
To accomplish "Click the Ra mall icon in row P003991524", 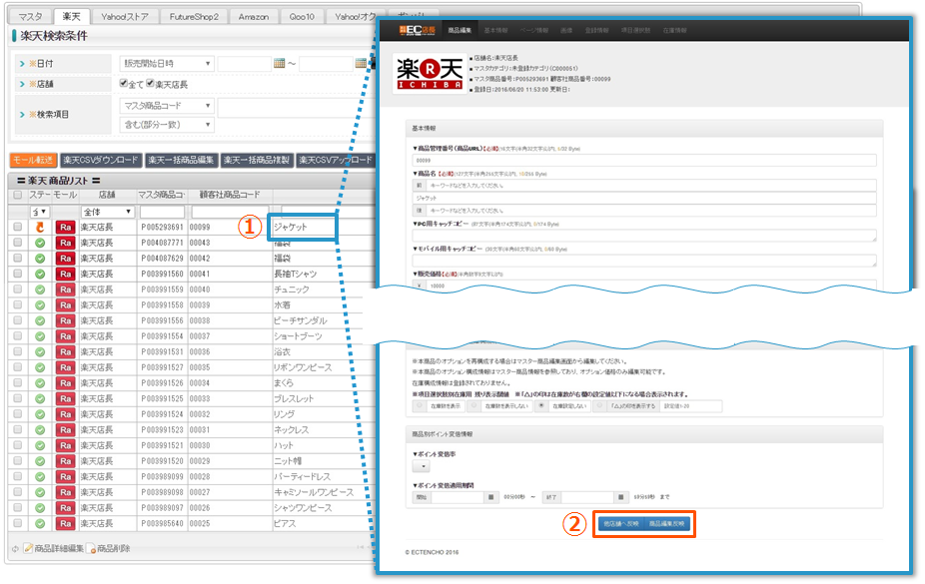I will (65, 414).
